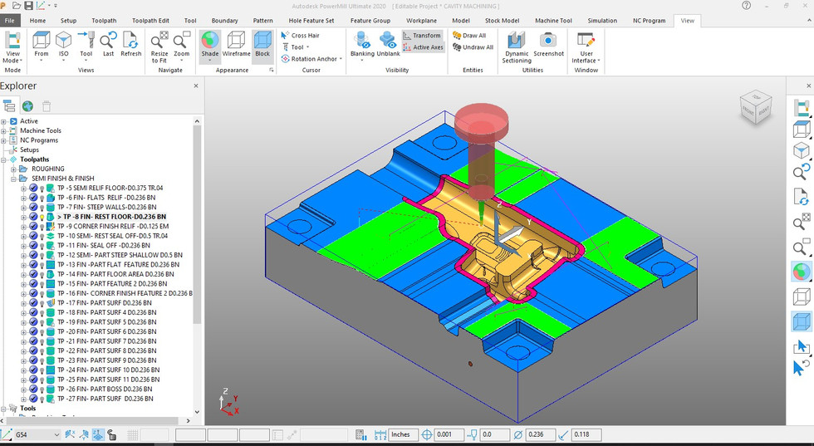Expand the Active node in Explorer
Screen dimensions: 814x446
(x=3, y=121)
